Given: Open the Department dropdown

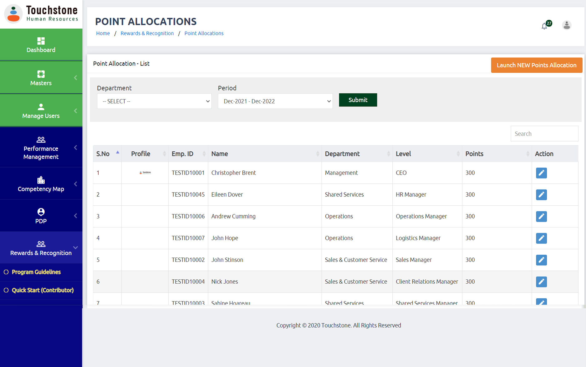Looking at the screenshot, I should pyautogui.click(x=154, y=101).
